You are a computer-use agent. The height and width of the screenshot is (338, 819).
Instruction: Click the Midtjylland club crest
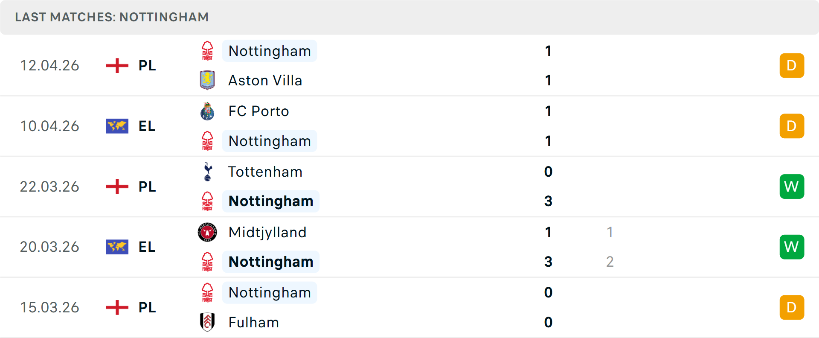point(207,232)
